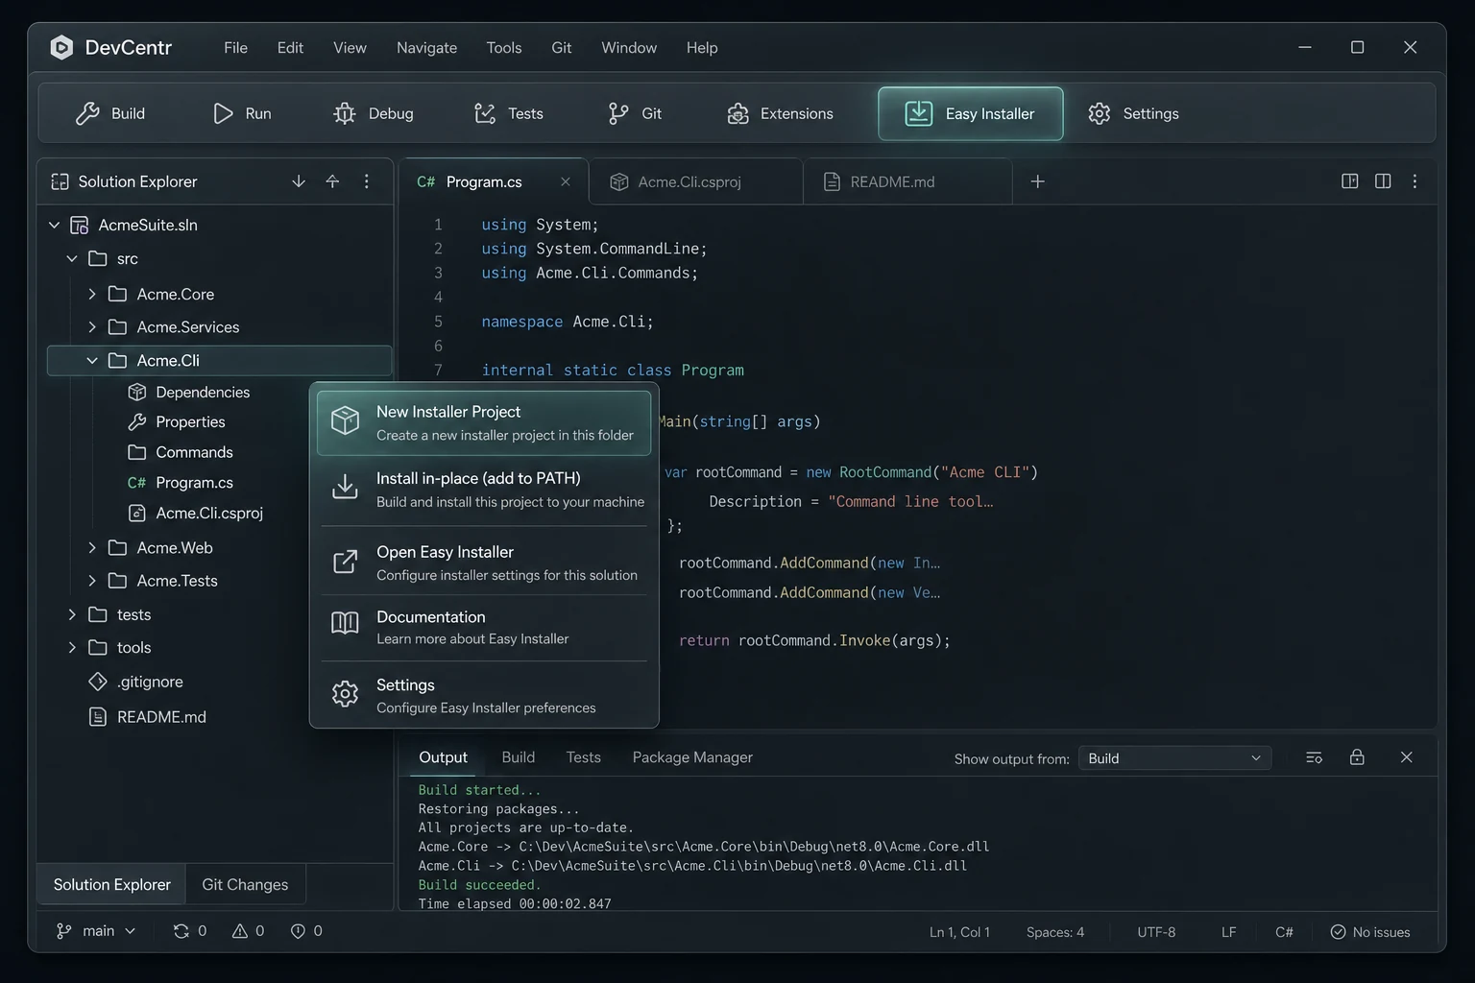
Task: Open Git branch toolbar button
Action: pos(635,113)
